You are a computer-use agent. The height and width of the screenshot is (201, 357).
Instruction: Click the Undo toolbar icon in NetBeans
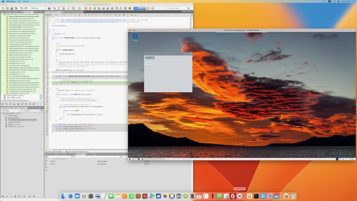coord(21,8)
